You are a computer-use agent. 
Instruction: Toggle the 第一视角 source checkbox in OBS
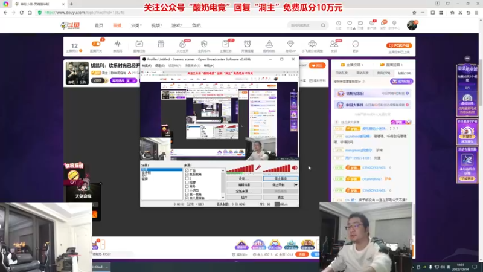tap(187, 194)
